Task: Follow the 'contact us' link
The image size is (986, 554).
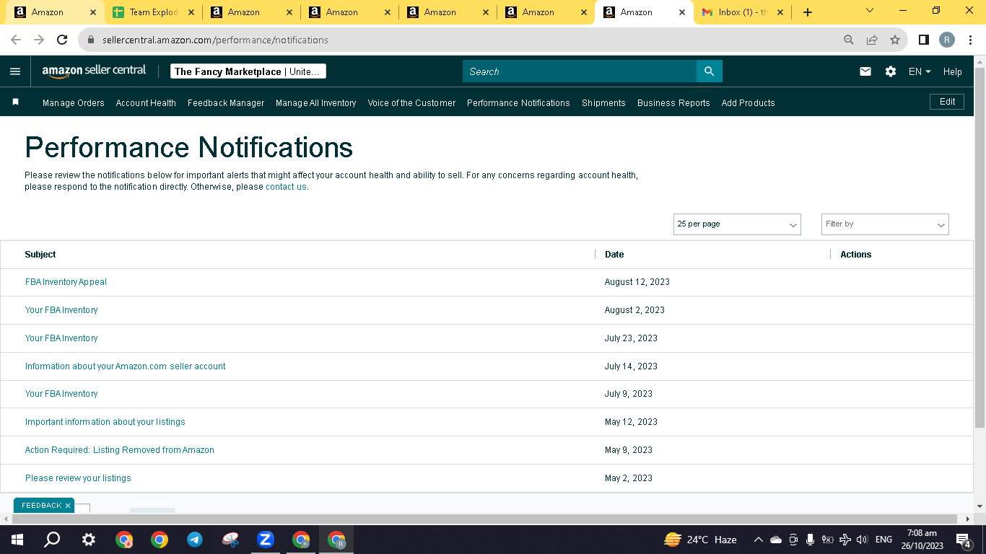Action: [286, 187]
